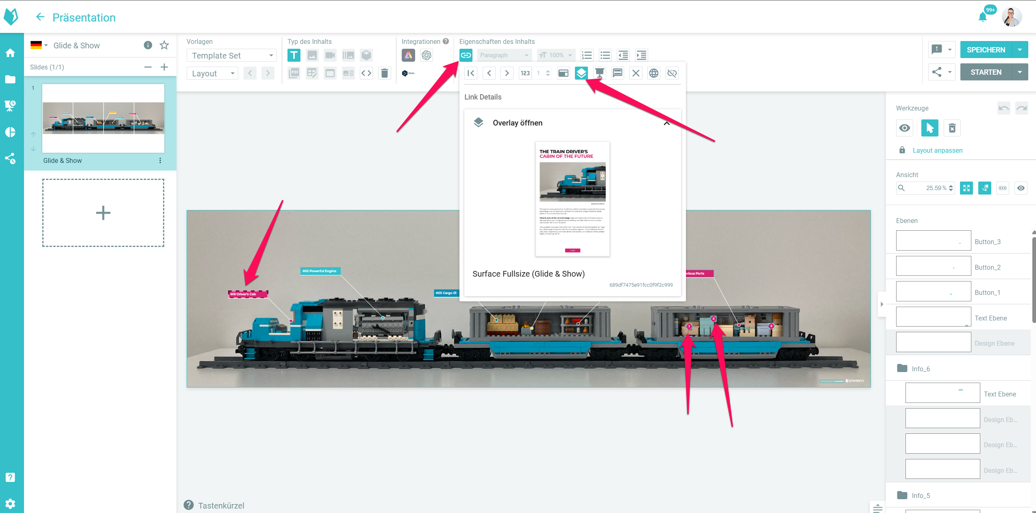1036x513 pixels.
Task: Toggle the eye visibility tool in Werkzeuge
Action: [x=904, y=128]
